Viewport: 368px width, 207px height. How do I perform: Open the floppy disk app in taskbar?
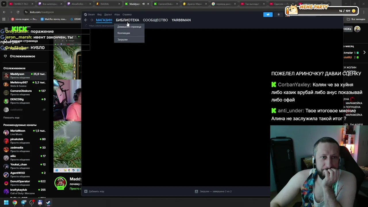coord(40,202)
